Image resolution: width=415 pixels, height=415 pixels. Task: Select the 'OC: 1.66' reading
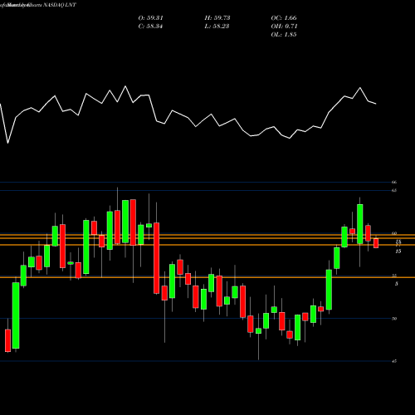(x=284, y=18)
